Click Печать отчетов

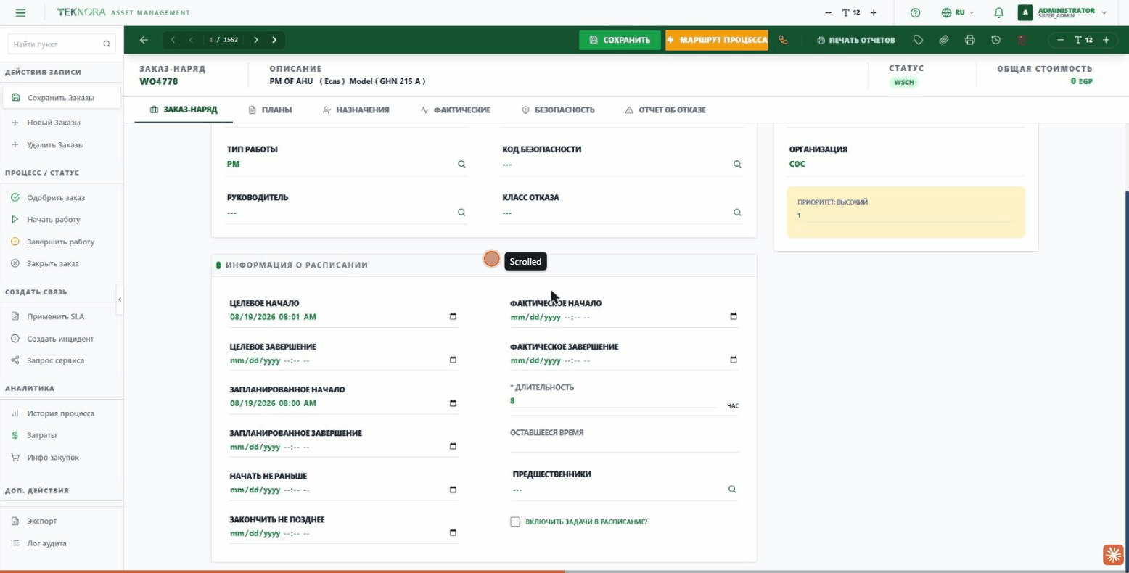(856, 40)
